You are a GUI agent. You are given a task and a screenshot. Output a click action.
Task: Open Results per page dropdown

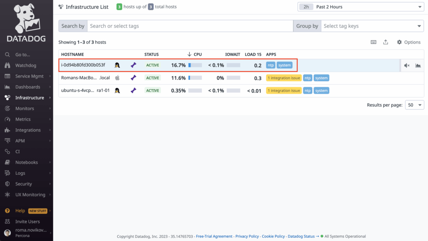(415, 105)
